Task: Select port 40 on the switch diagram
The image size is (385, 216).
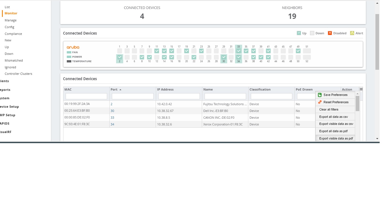Action: coord(261,57)
